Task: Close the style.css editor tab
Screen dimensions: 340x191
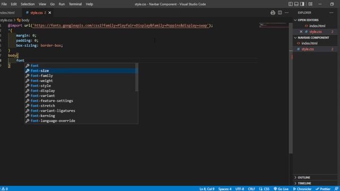Action: click(x=49, y=13)
